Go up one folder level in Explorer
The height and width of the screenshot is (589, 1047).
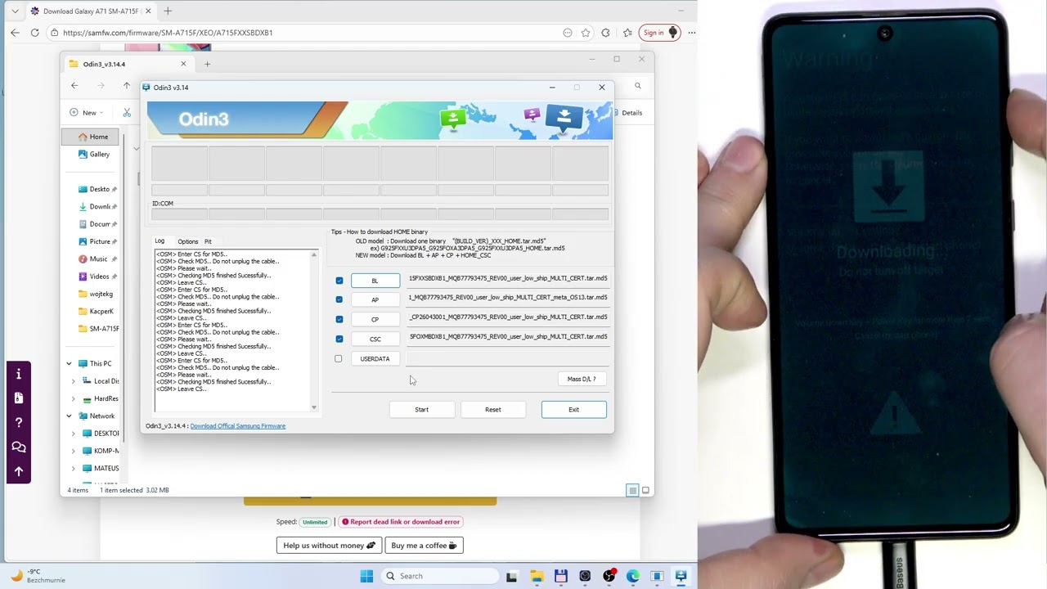point(127,86)
